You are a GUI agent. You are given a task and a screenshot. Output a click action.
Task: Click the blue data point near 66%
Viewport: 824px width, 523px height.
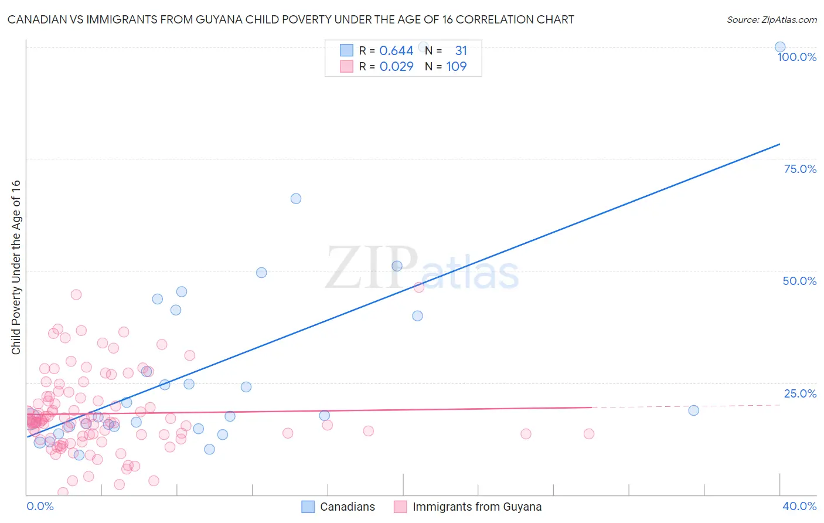click(x=296, y=199)
